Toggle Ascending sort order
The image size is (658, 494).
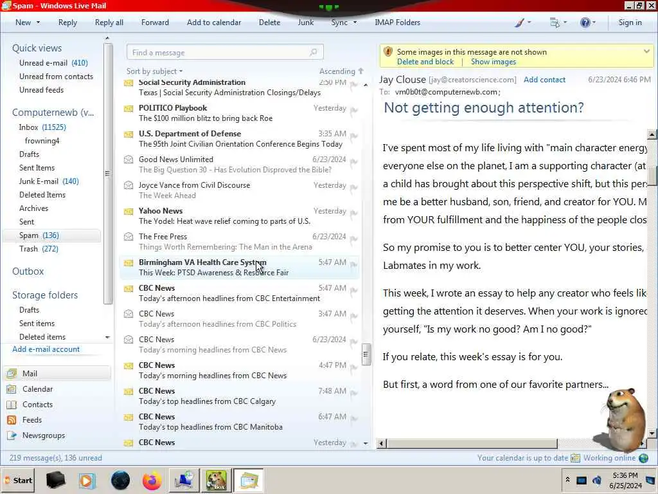pos(342,71)
